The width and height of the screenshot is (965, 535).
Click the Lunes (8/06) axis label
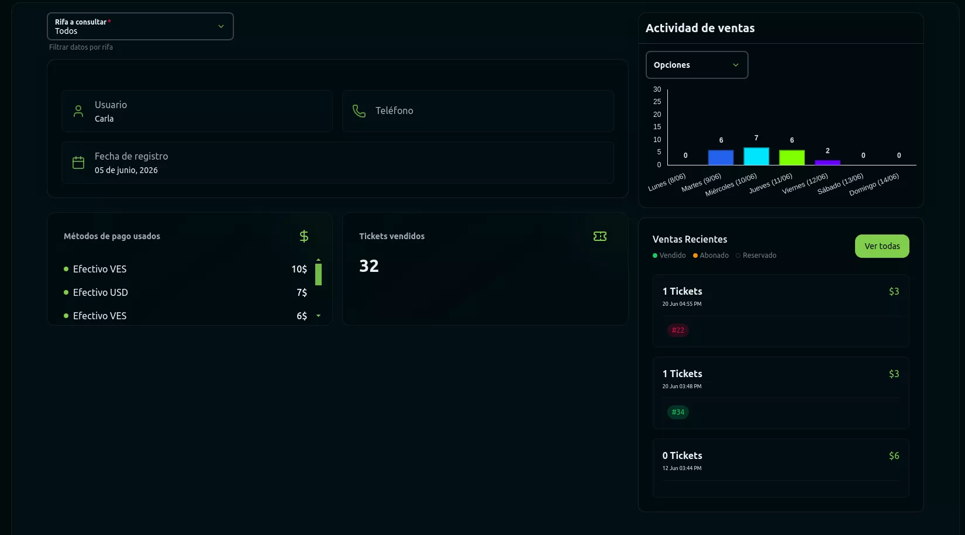coord(667,182)
